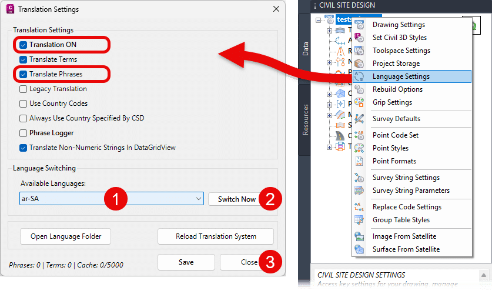Select Language Settings in the context menu
The width and height of the screenshot is (492, 294).
click(412, 76)
